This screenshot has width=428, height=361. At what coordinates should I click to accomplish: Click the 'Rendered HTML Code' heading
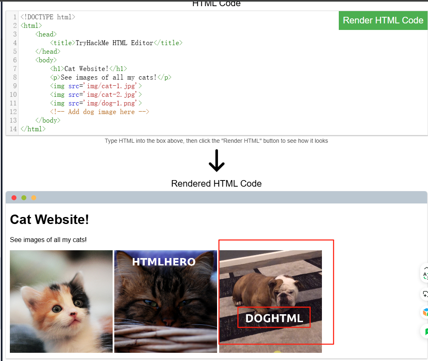pos(216,184)
